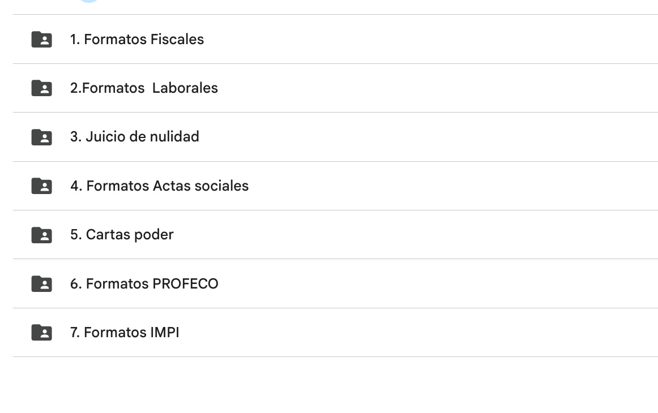Open the 2.Formatos Laborales folder
Screen dimensions: 658x413
[144, 88]
